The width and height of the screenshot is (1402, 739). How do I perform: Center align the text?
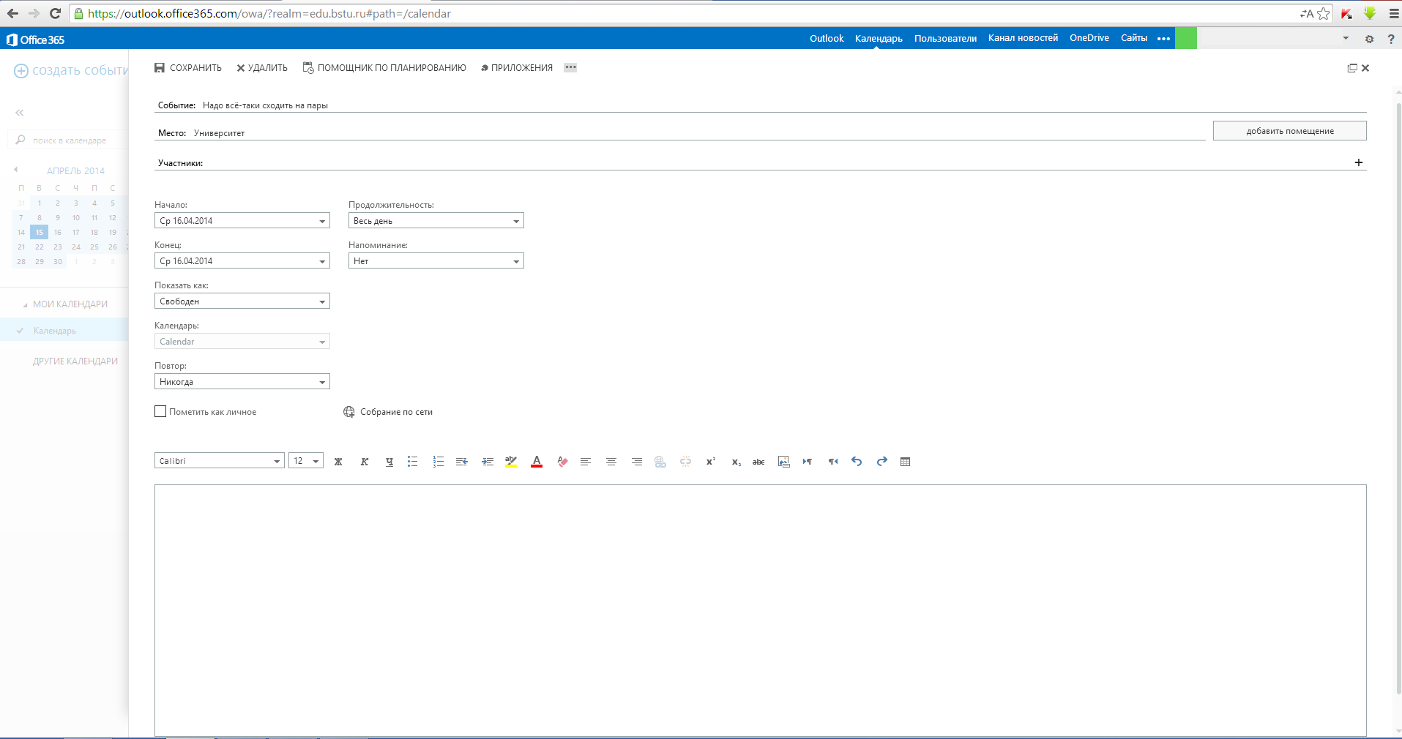611,462
